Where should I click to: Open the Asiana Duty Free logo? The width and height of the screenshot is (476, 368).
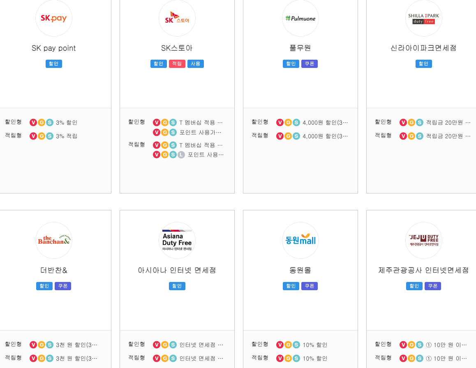click(x=177, y=240)
